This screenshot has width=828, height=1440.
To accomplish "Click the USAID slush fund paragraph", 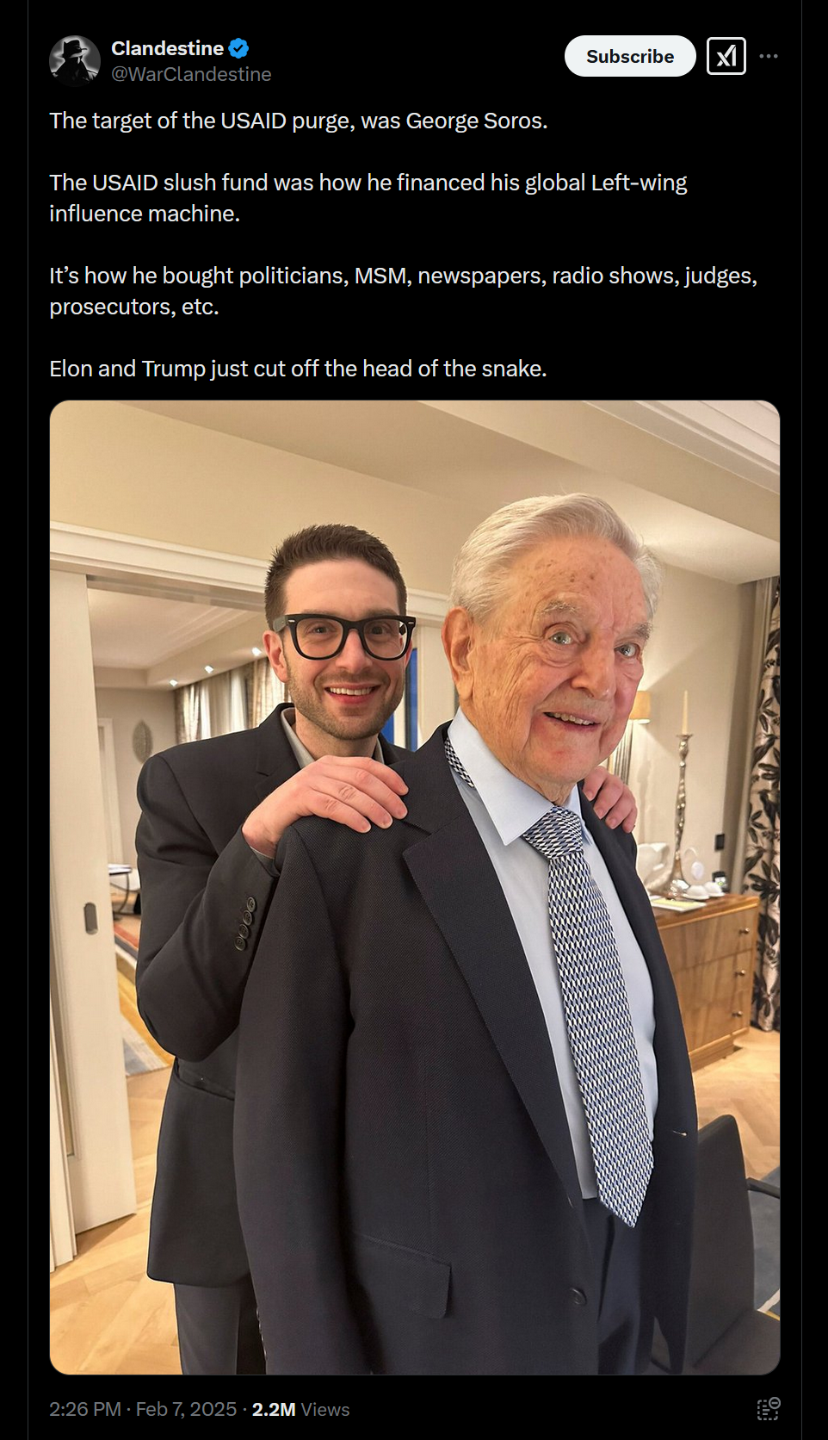I will pos(368,198).
